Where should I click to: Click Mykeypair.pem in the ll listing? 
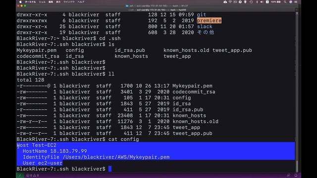192,86
